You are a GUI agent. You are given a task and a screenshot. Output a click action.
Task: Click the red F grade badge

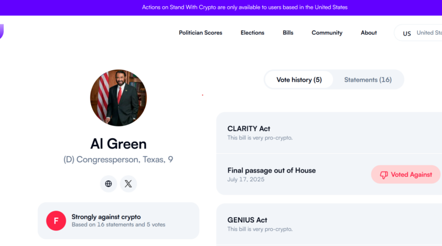tap(56, 221)
